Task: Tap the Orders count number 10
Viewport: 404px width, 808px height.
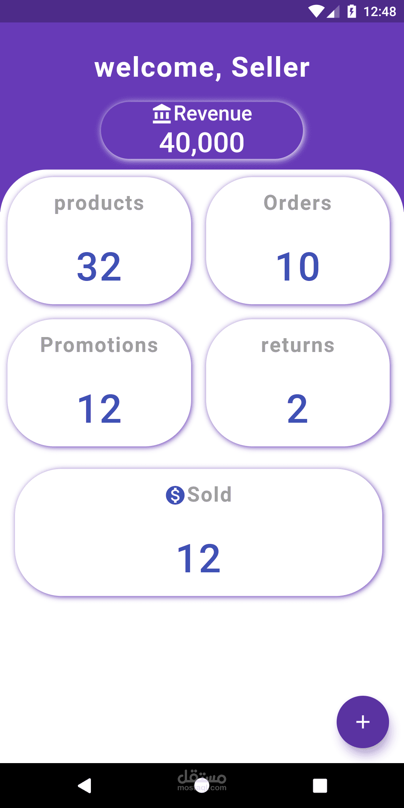Action: click(x=298, y=266)
